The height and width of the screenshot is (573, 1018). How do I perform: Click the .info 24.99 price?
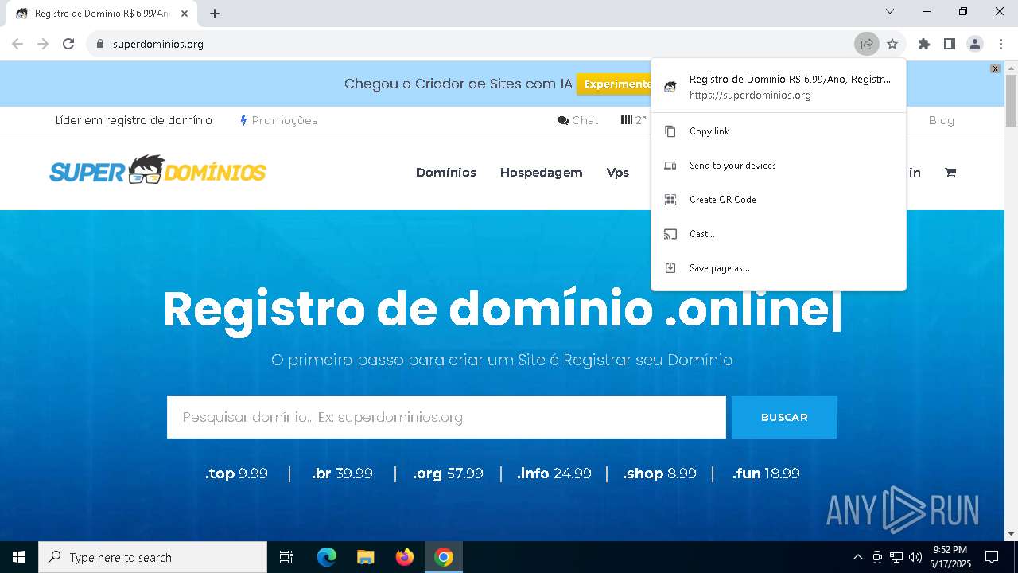pyautogui.click(x=554, y=474)
